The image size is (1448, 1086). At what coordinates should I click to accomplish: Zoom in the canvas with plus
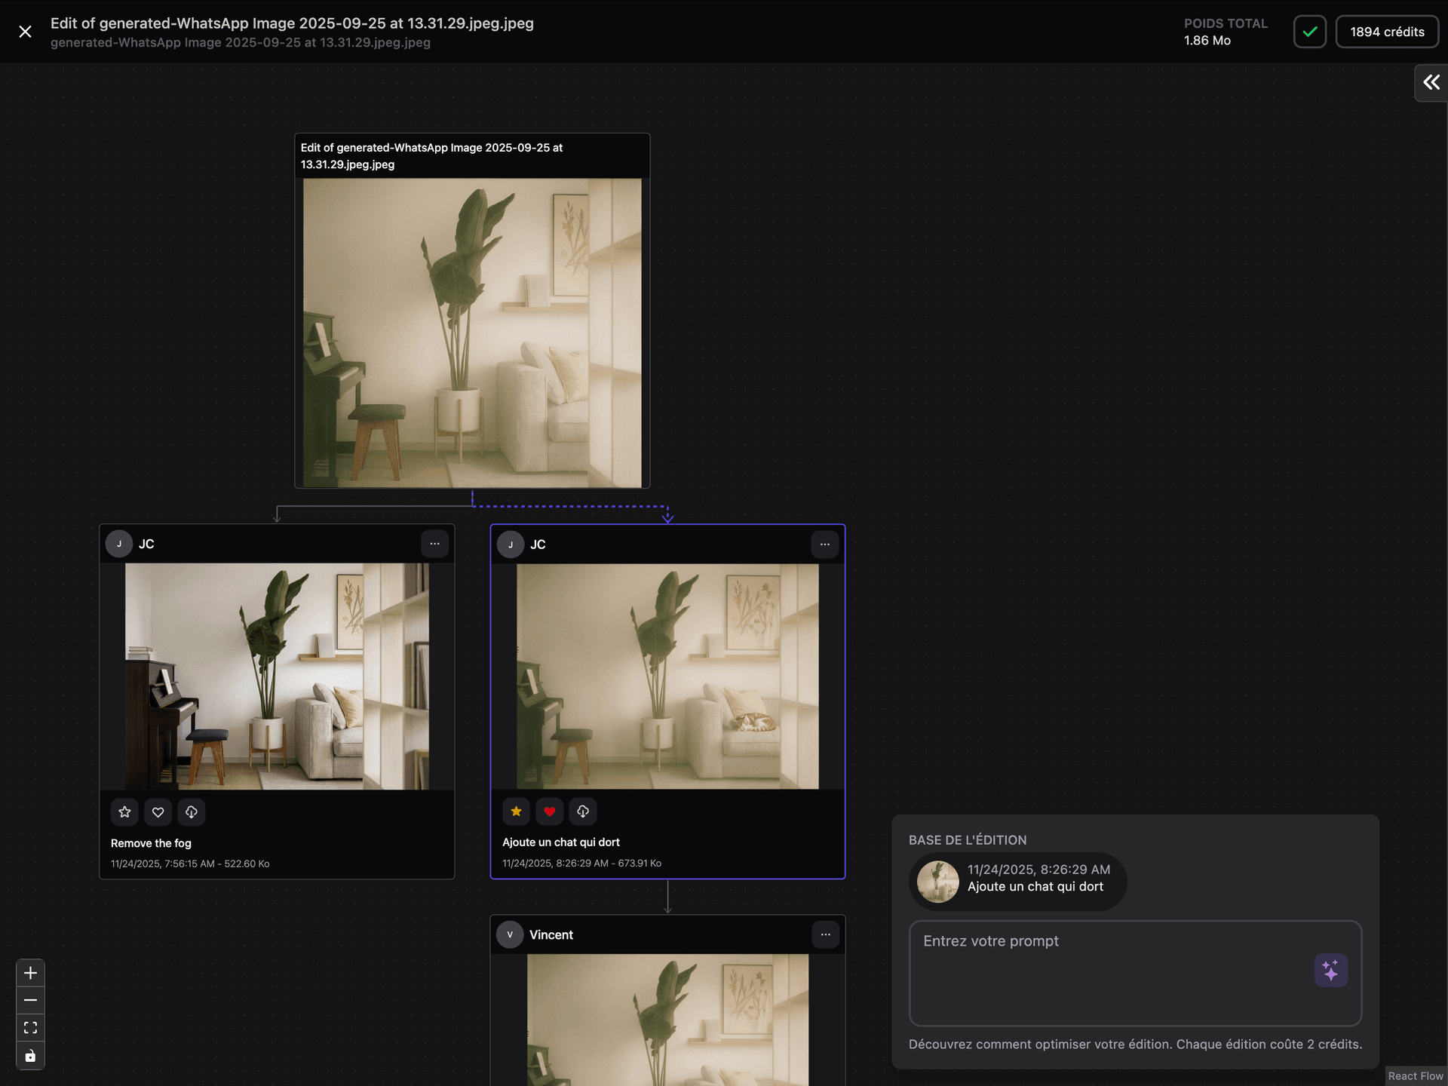30,973
